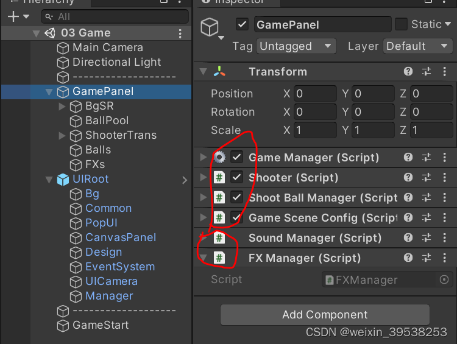Open the Game Manager help icon
Image resolution: width=457 pixels, height=344 pixels.
(x=408, y=157)
